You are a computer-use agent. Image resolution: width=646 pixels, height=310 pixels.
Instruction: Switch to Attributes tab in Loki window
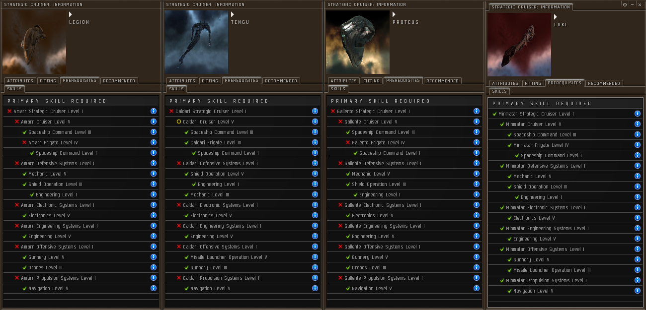(x=505, y=83)
